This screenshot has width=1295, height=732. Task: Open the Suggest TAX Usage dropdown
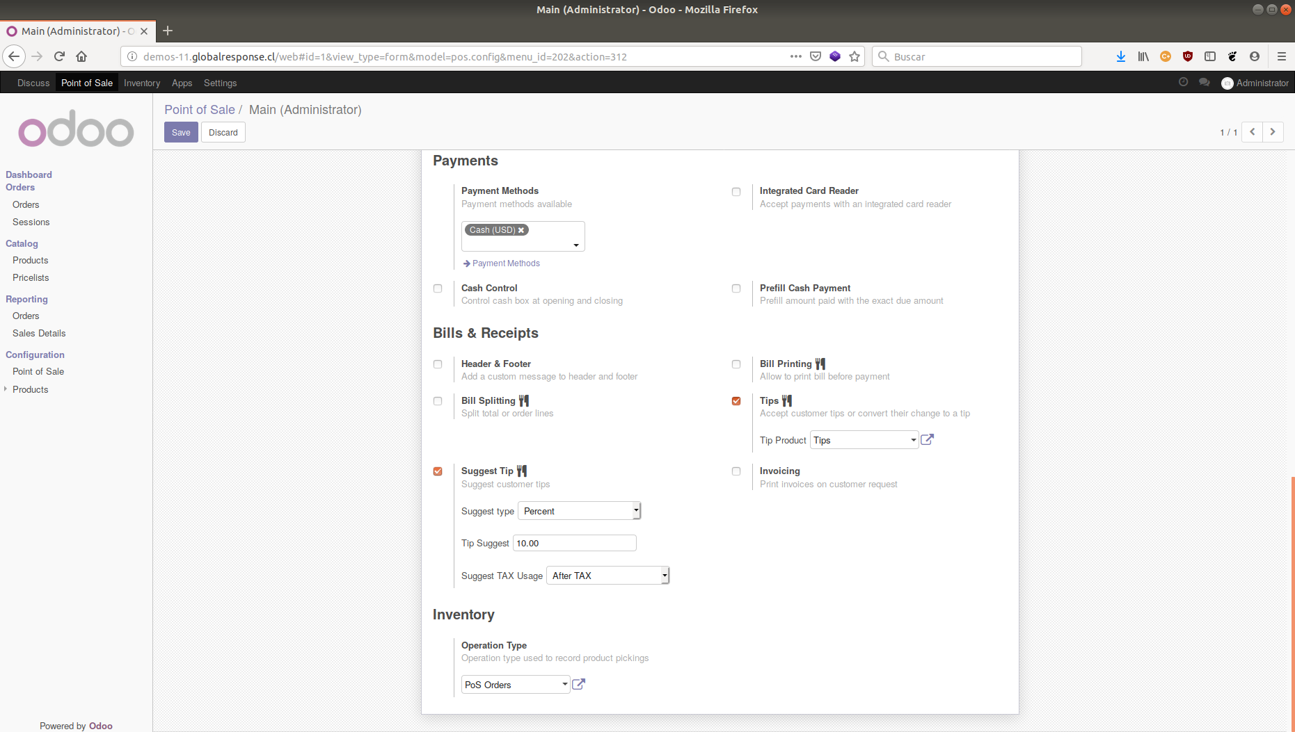[607, 576]
